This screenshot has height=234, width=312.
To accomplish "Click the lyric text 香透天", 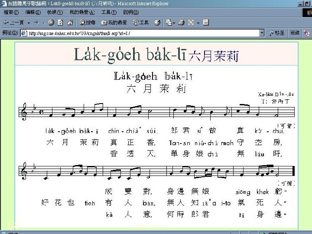I will tap(133, 153).
